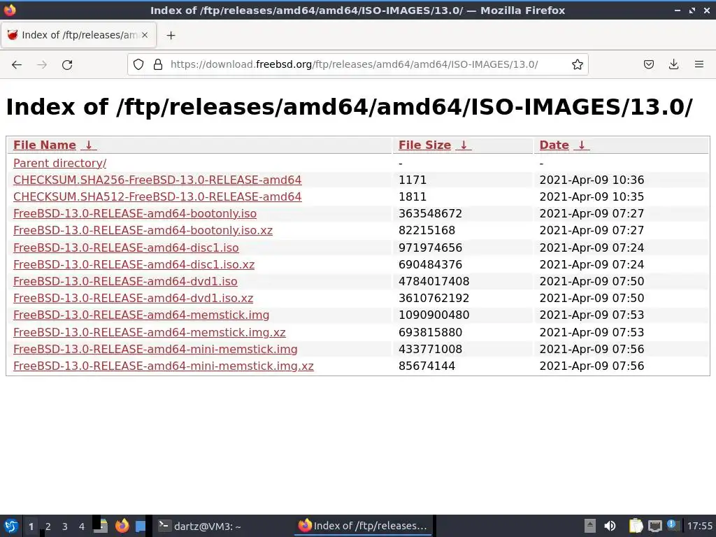The image size is (716, 537).
Task: Focus Firefox Index window in taskbar
Action: (x=363, y=526)
